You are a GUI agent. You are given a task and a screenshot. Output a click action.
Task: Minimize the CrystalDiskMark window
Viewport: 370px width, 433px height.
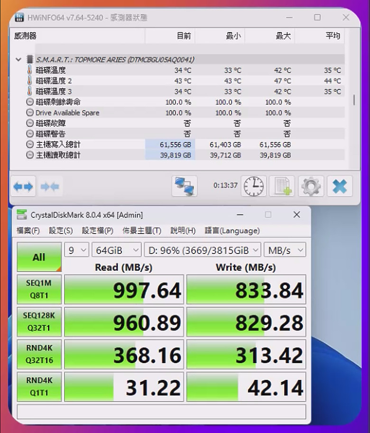[x=240, y=215]
